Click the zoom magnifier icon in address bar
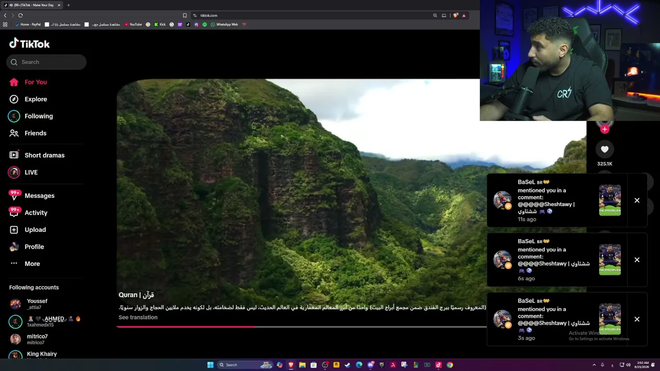 435,15
